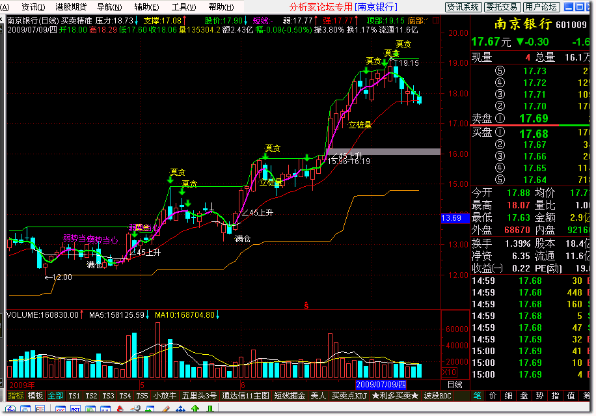The image size is (596, 416).
Task: Select the 指标 tab
Action: [x=16, y=396]
